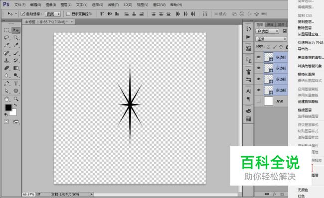Reset default foreground and background colors

pyautogui.click(x=6, y=114)
